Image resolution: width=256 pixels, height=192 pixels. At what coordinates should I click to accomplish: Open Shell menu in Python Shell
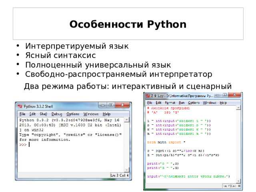[x=44, y=114]
